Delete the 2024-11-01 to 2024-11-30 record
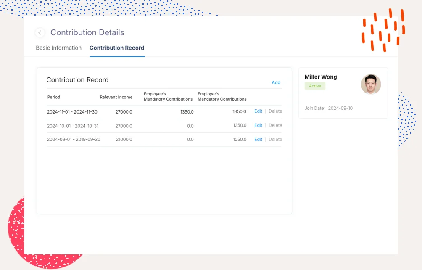 coord(275,111)
